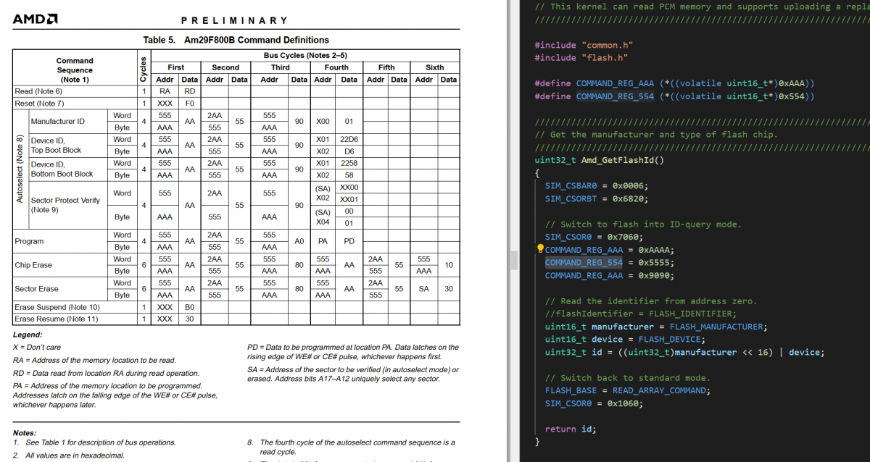870x462 pixels.
Task: Click the lightbulb quick-fix icon in the code editor
Action: pos(539,249)
